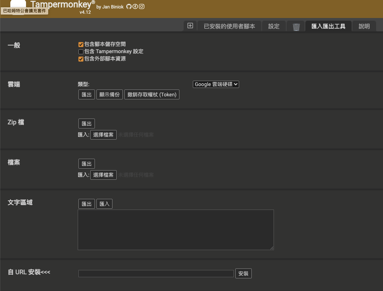Click 匯出 button in 雲端 section
This screenshot has height=291, width=383.
click(86, 94)
